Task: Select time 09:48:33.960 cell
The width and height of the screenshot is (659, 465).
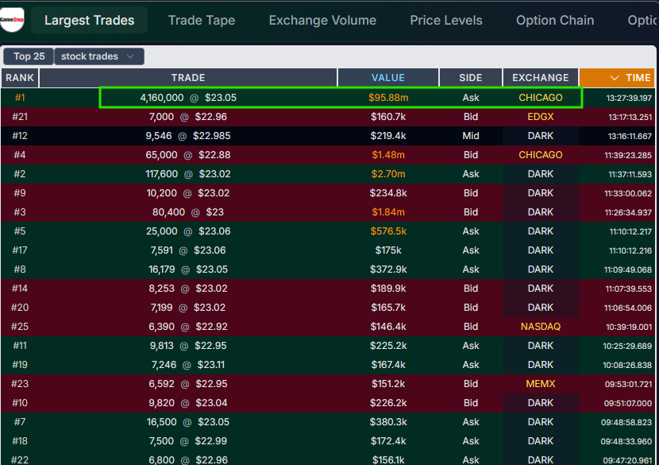Action: [x=626, y=441]
